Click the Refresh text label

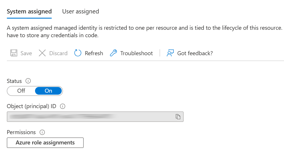(94, 53)
